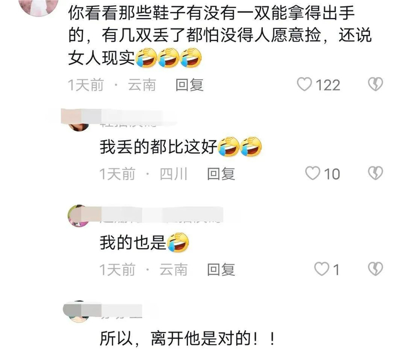Dislike the comment with 122 likes
This screenshot has height=350, width=406.
(375, 85)
